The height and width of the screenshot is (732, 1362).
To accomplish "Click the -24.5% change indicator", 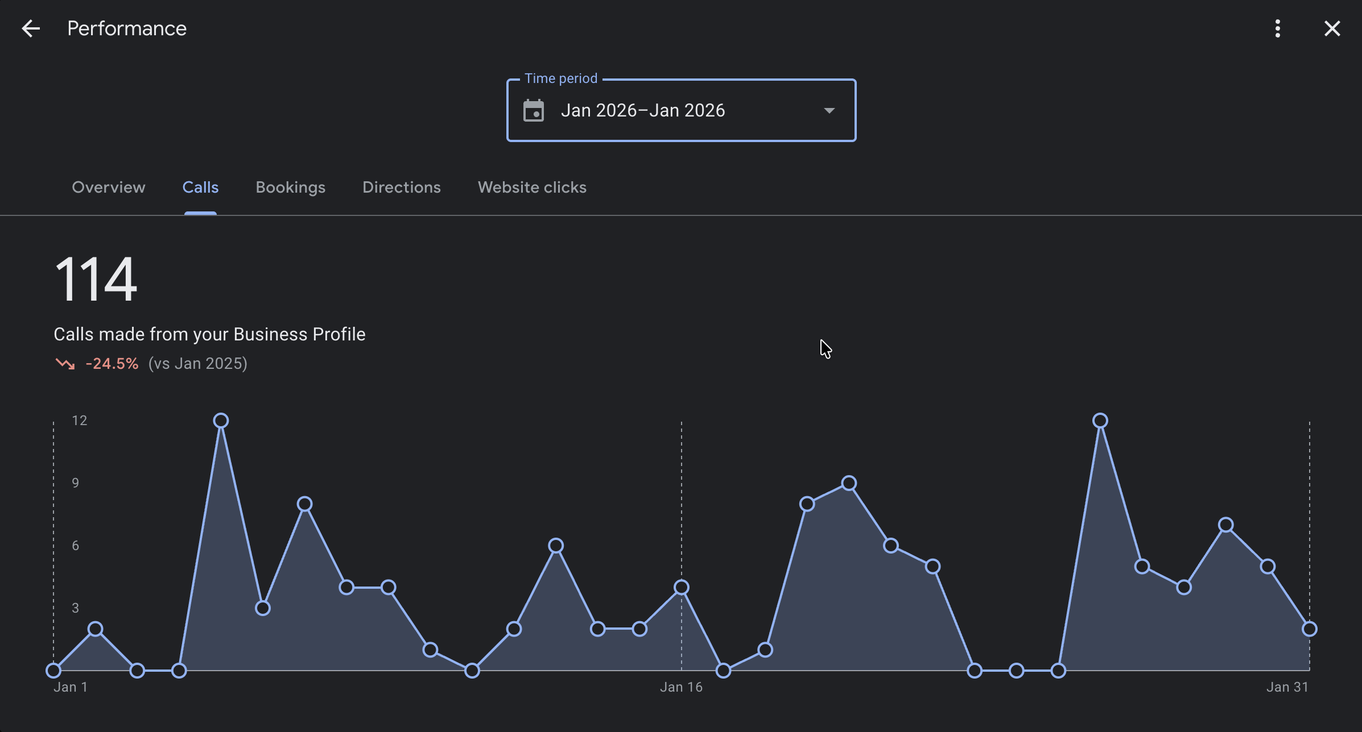I will point(112,363).
